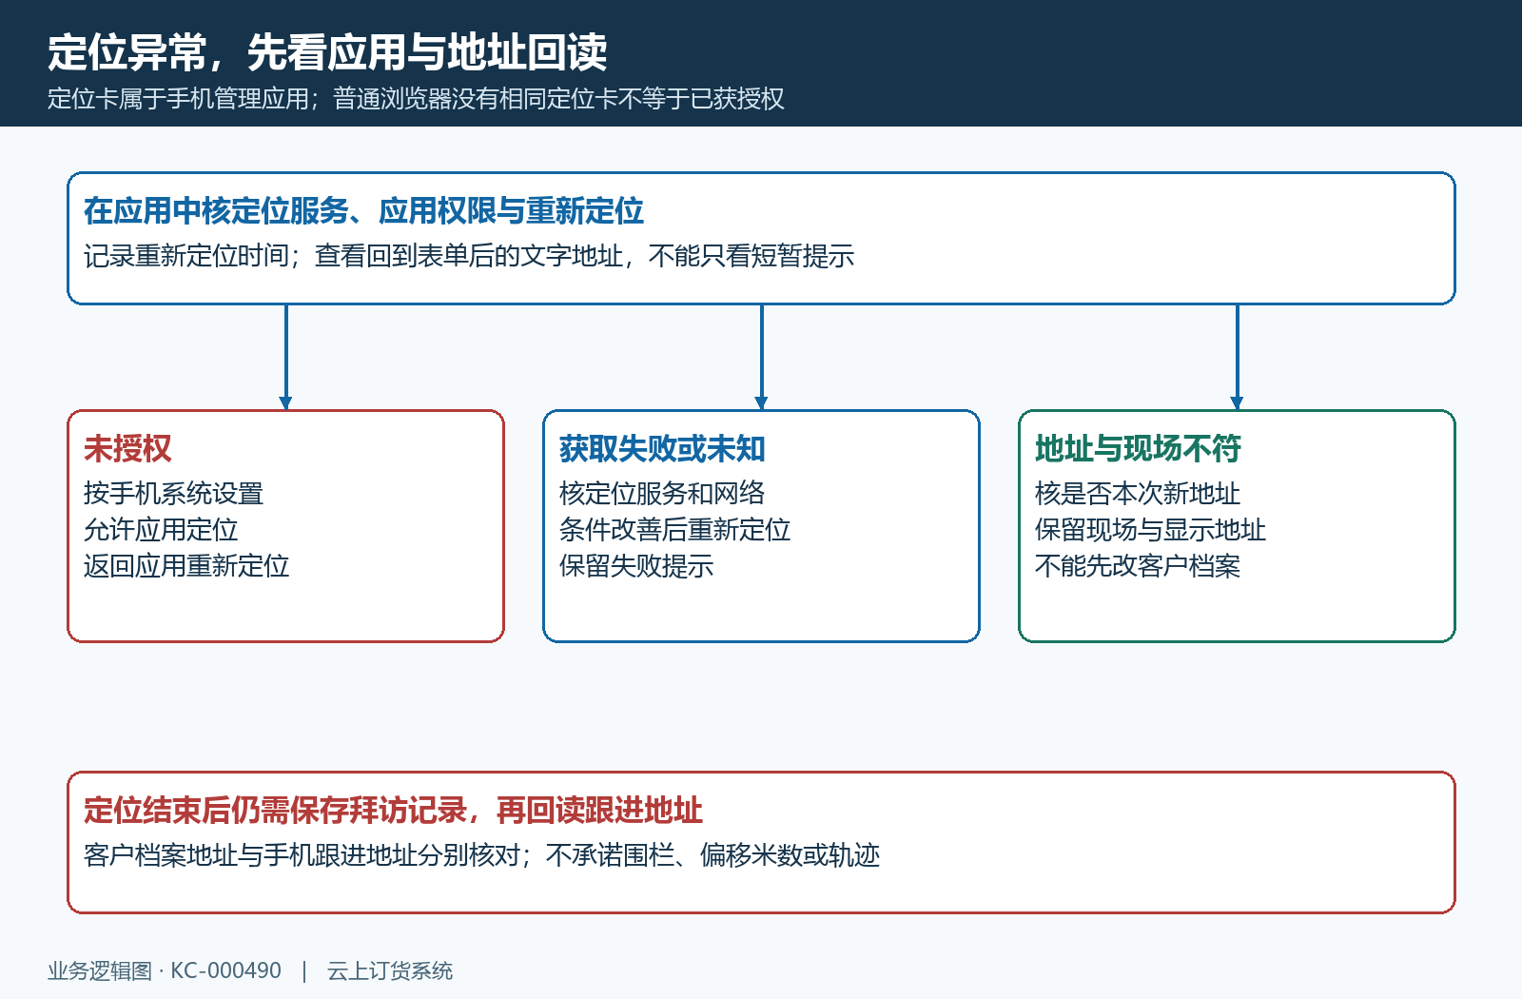Click the text 按手机系统设置

point(173,493)
